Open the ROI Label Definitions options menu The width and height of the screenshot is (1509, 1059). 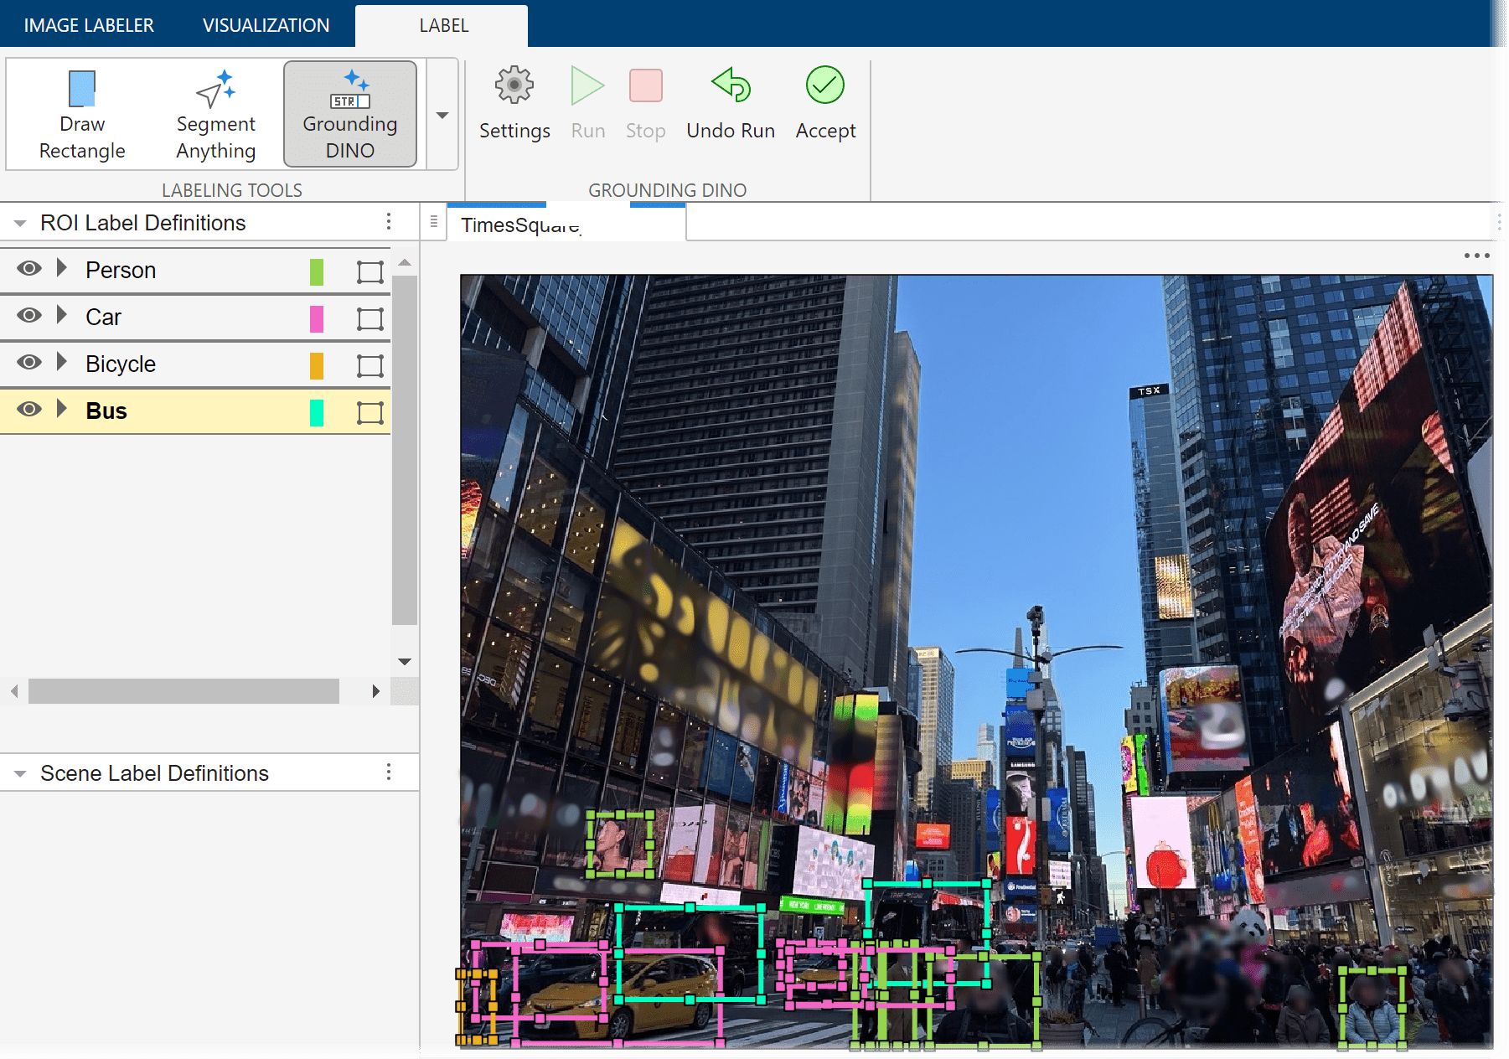click(388, 221)
